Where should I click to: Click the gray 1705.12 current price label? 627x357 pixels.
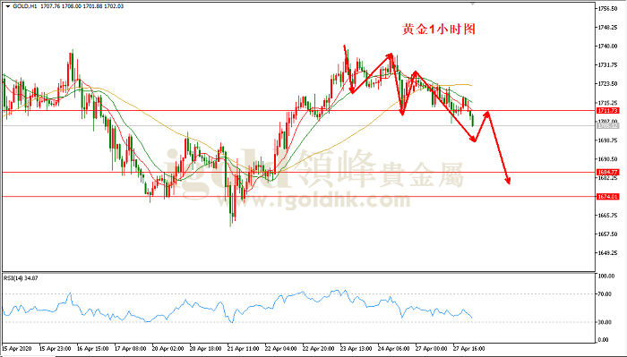(x=607, y=126)
